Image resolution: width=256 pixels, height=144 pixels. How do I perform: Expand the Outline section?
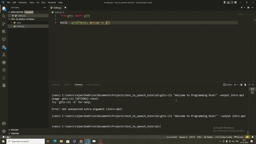(x=14, y=130)
